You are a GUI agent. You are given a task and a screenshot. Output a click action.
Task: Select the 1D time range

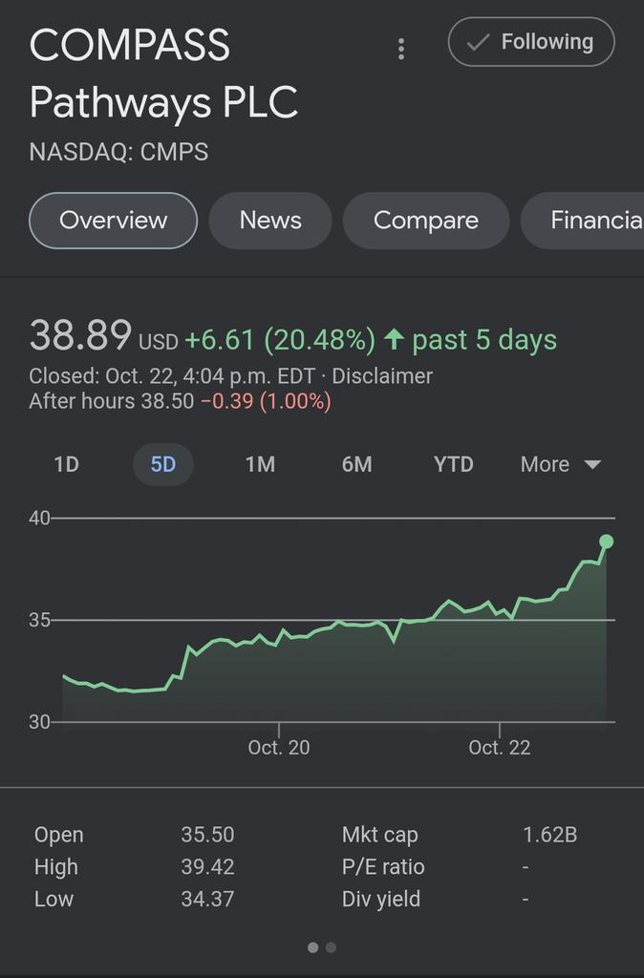coord(66,465)
